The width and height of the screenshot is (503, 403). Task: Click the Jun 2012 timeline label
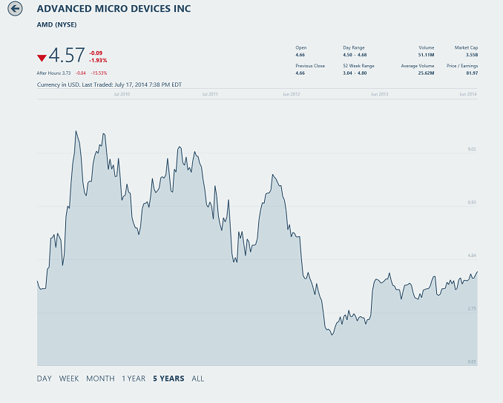(292, 94)
